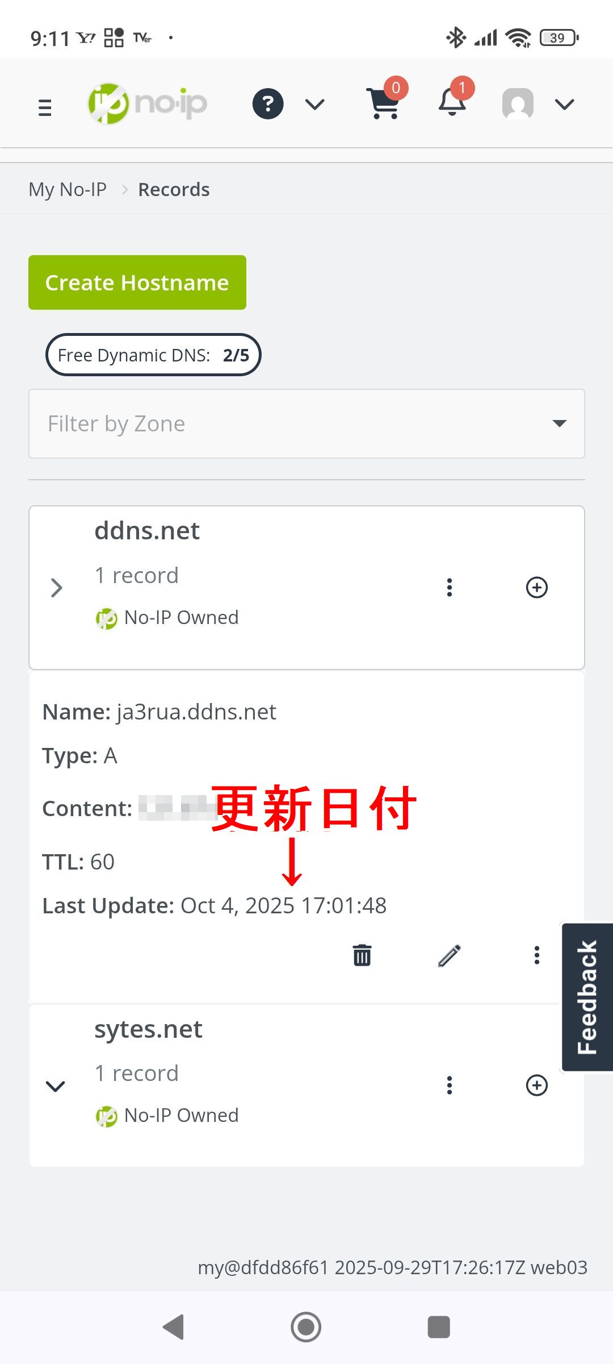The image size is (613, 1364).
Task: Add a record to ddns.net zone
Action: tap(537, 587)
